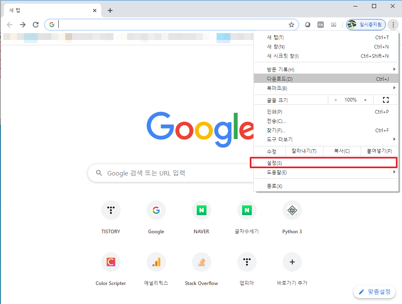Select 전송(C)... menu item
This screenshot has height=304, width=402.
click(326, 121)
